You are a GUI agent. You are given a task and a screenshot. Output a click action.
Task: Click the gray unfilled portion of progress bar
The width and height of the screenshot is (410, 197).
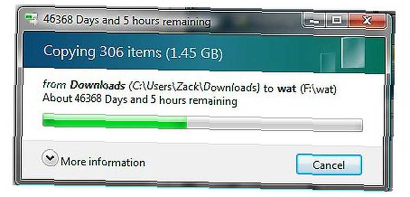(275, 124)
